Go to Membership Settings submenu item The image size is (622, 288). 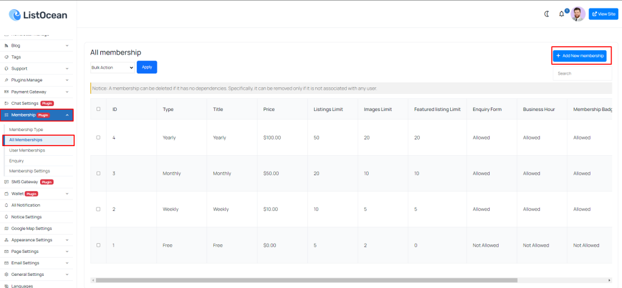click(29, 171)
